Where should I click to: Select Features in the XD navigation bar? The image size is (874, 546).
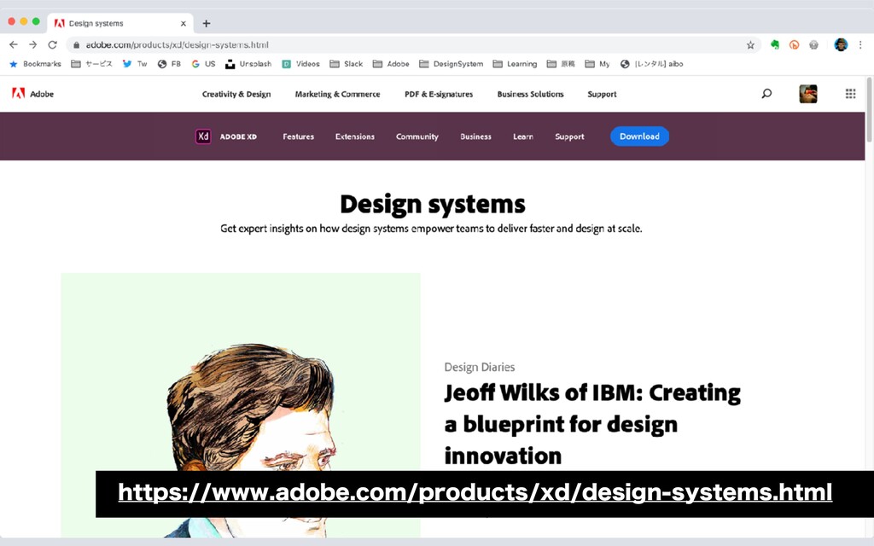pyautogui.click(x=298, y=136)
